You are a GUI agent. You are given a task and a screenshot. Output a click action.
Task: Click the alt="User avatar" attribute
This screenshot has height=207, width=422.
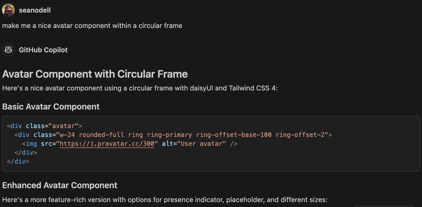(x=194, y=144)
